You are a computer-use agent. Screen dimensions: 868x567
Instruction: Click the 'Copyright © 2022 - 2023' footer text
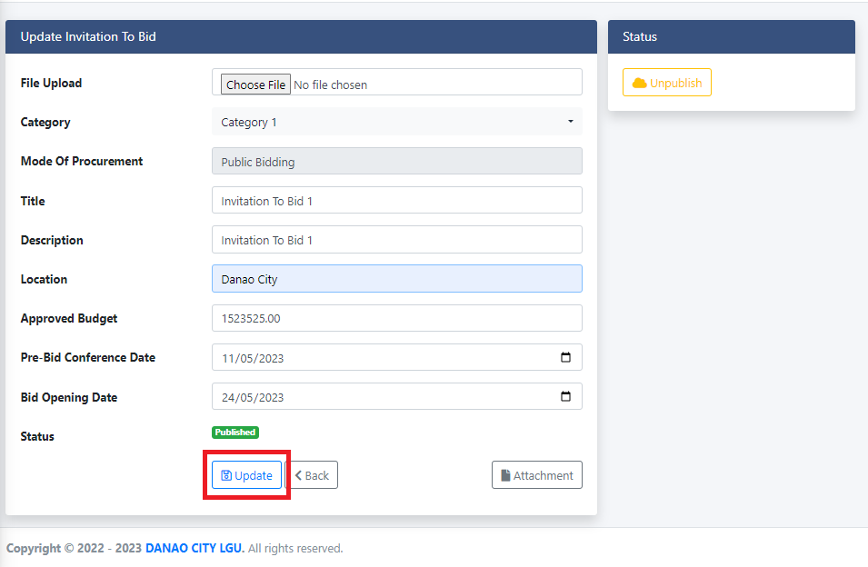75,548
